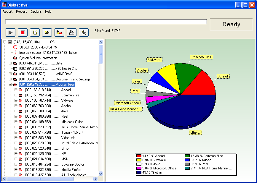Click the horizontal scrollbar left arrow
Screen dimensions: 257x183
(4, 179)
